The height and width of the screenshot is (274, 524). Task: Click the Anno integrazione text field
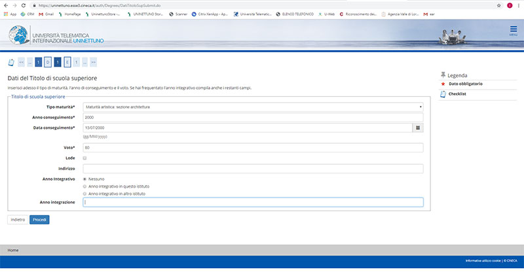[x=253, y=202]
